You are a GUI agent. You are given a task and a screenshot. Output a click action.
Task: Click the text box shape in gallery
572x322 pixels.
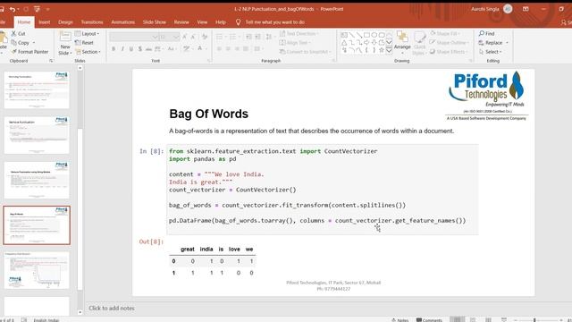(344, 35)
